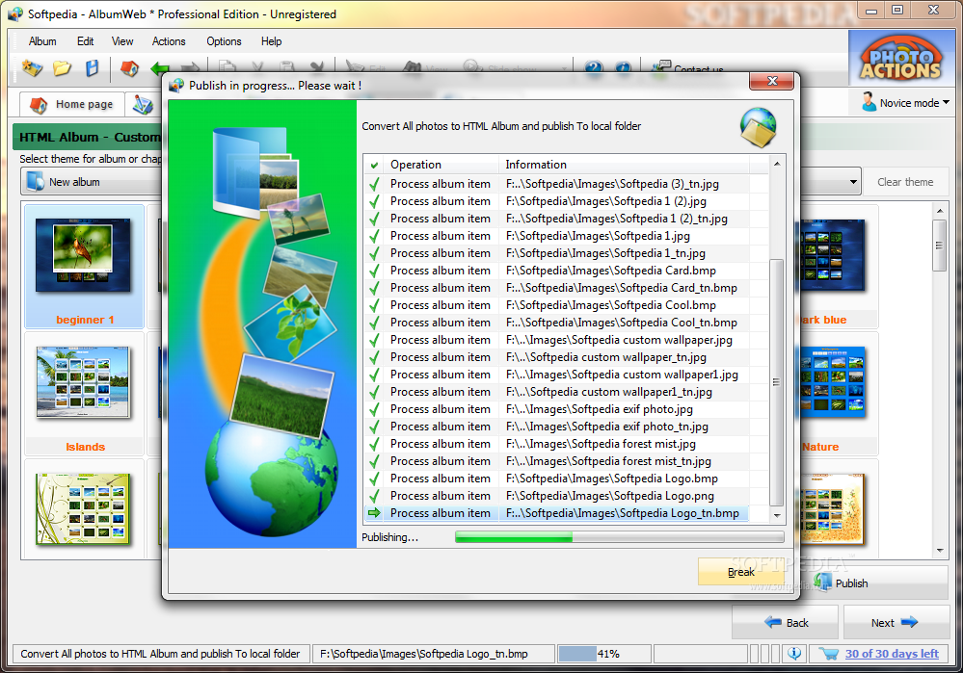Open the 30 of 30 days left link

click(892, 654)
